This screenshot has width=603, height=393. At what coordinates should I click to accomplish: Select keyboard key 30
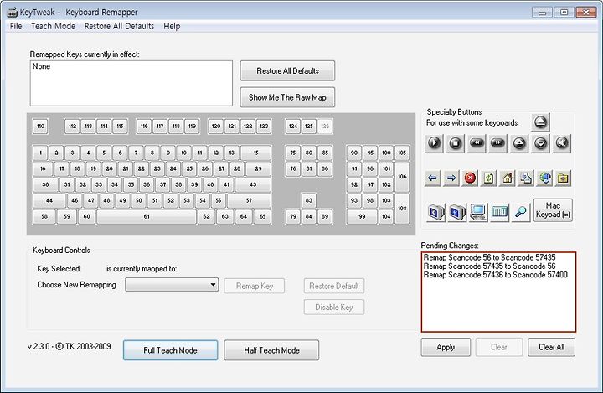45,184
